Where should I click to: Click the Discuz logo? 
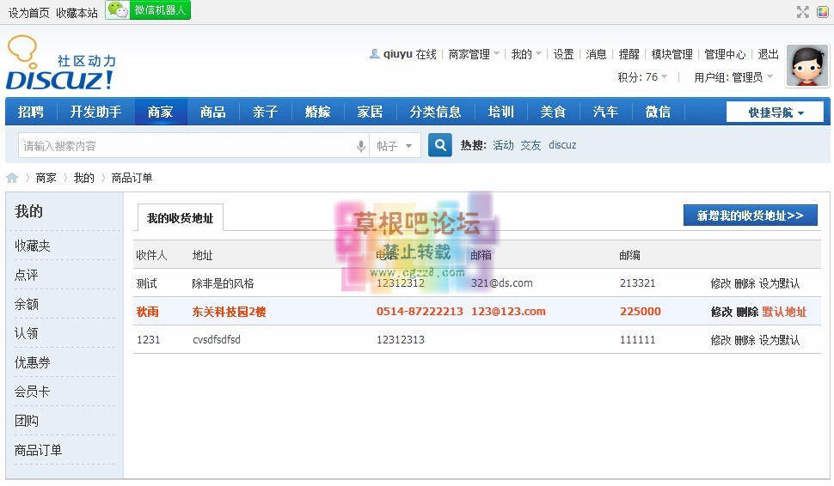pyautogui.click(x=60, y=64)
